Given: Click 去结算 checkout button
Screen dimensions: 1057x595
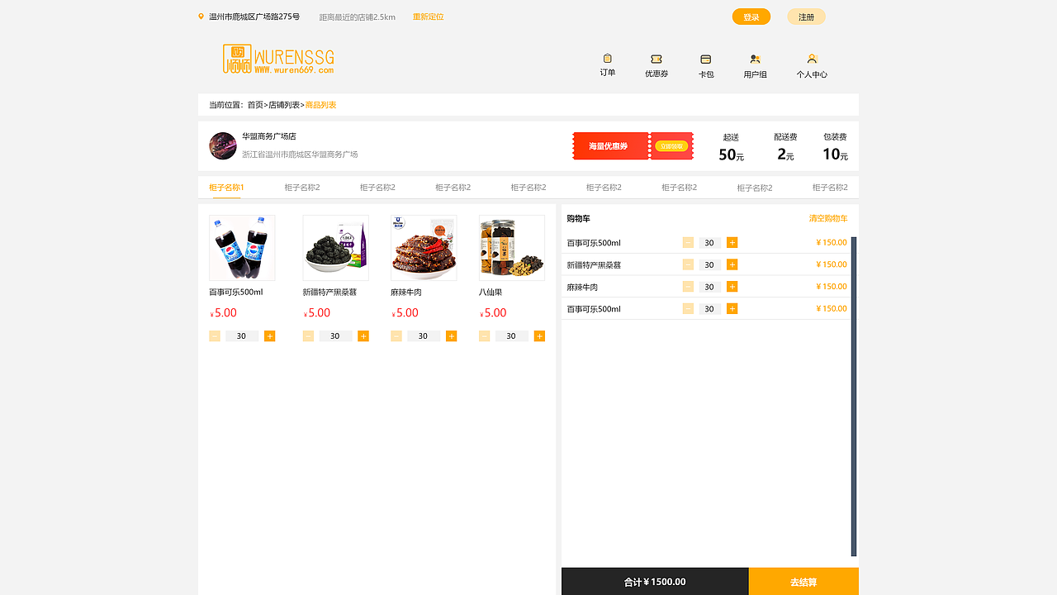Looking at the screenshot, I should [803, 582].
